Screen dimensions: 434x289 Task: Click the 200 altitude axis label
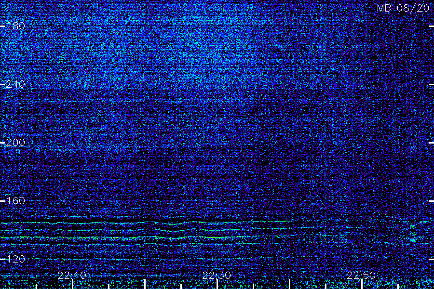click(15, 143)
